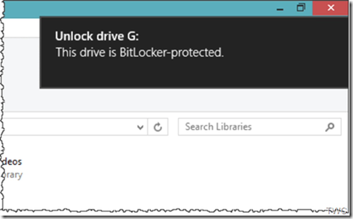The image size is (353, 219).
Task: Click the magnifier icon in Search Libraries
Action: point(330,127)
